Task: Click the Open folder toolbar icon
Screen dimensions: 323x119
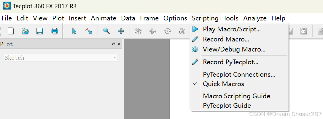Action: click(x=25, y=31)
